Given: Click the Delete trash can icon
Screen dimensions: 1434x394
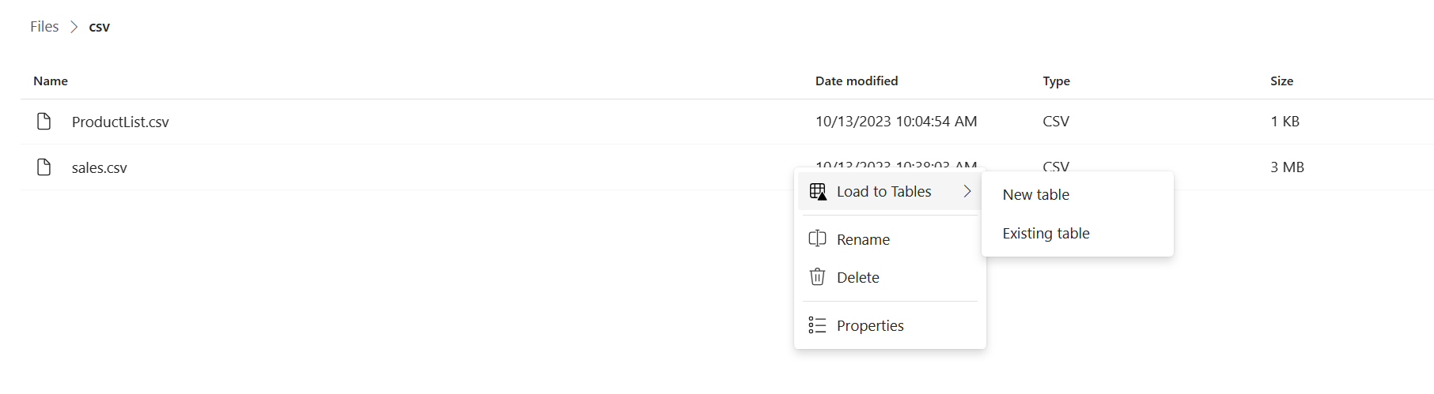Looking at the screenshot, I should point(818,276).
